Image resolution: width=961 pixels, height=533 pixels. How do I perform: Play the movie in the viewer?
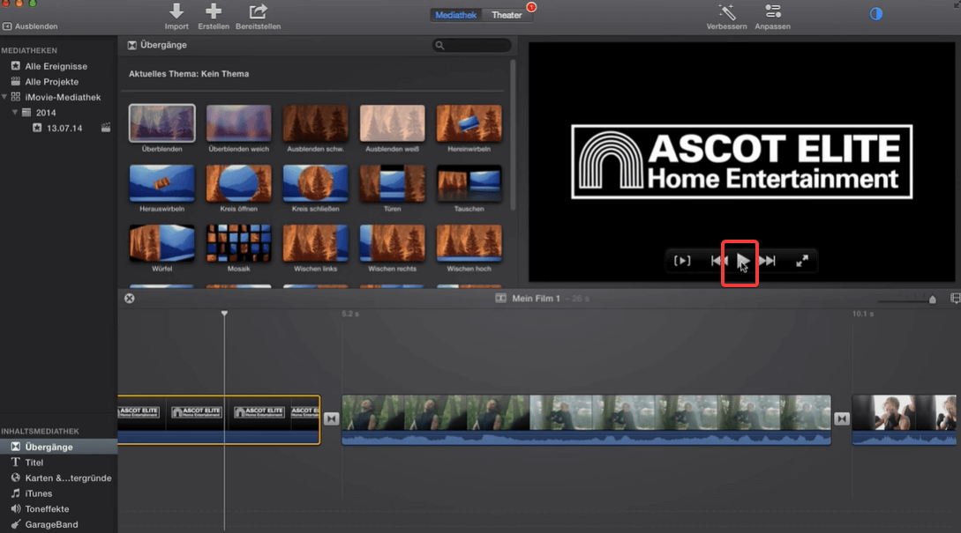coord(742,262)
